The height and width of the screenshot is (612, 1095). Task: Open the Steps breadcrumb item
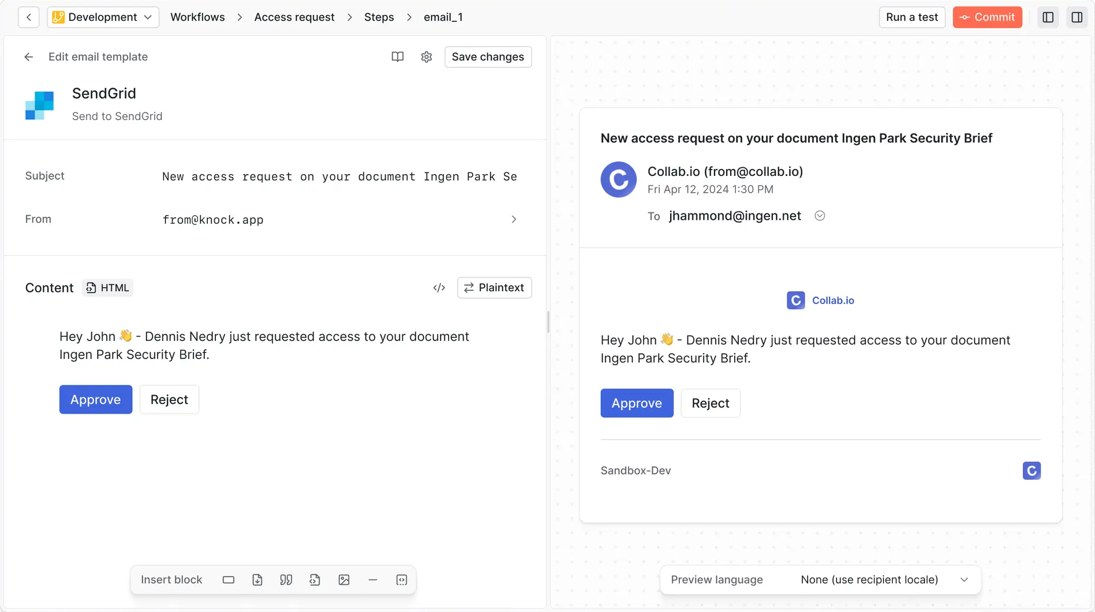(379, 17)
